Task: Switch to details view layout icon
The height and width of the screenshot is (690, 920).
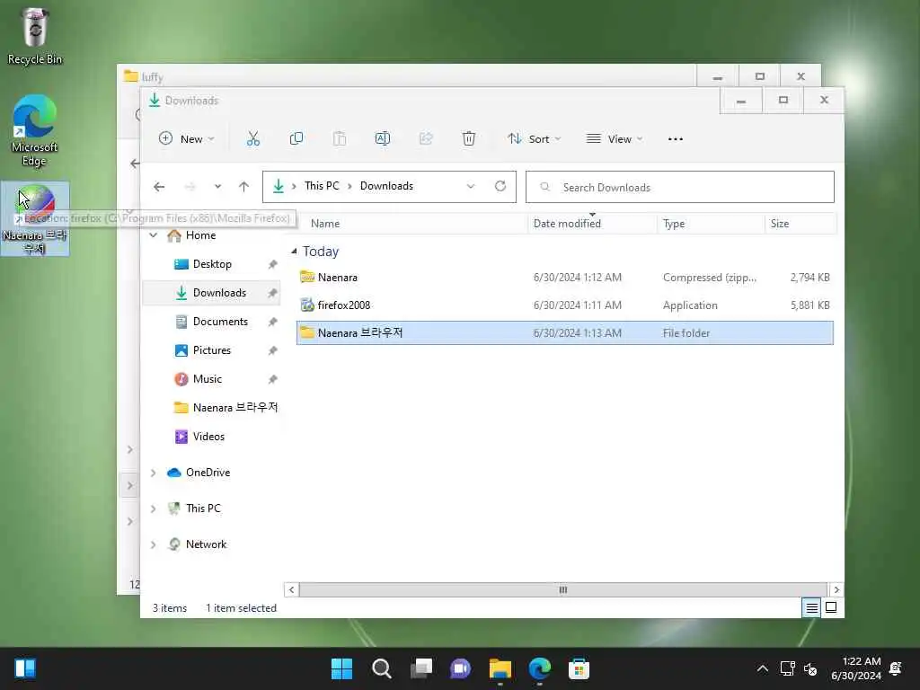Action: (x=811, y=608)
